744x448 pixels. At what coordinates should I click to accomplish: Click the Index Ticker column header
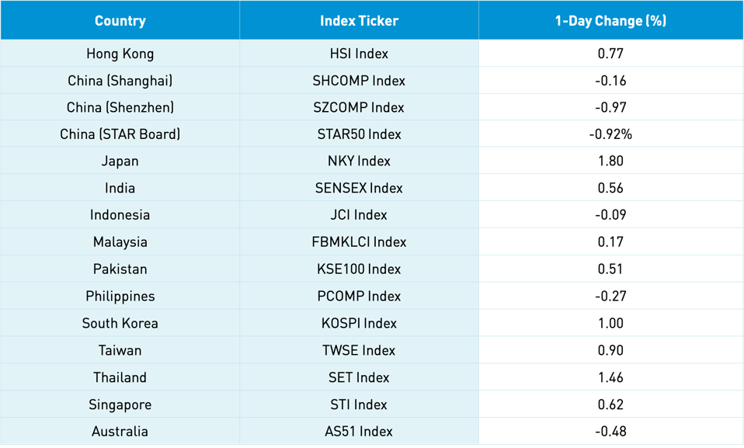pos(359,21)
